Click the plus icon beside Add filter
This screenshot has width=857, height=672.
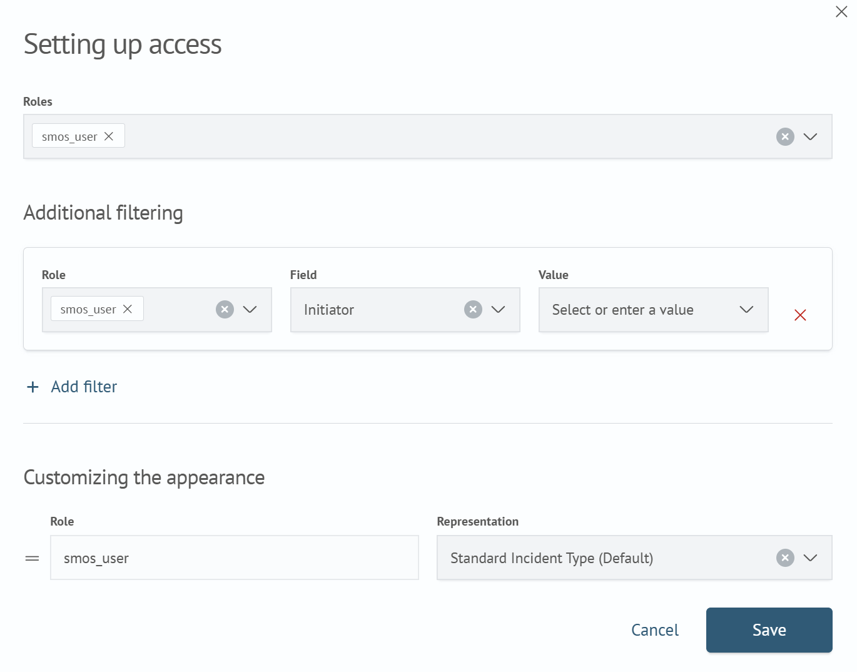[33, 387]
